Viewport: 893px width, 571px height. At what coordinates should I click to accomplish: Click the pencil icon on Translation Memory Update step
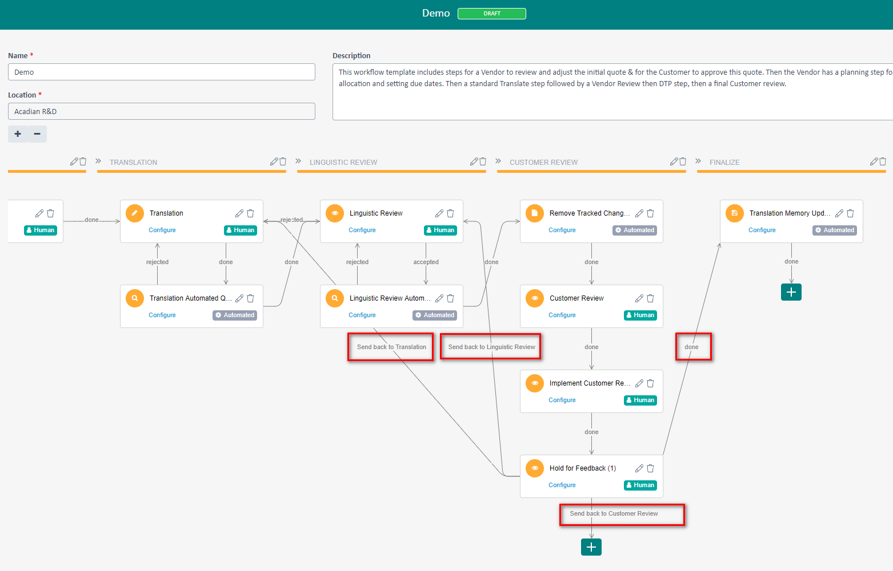(839, 213)
